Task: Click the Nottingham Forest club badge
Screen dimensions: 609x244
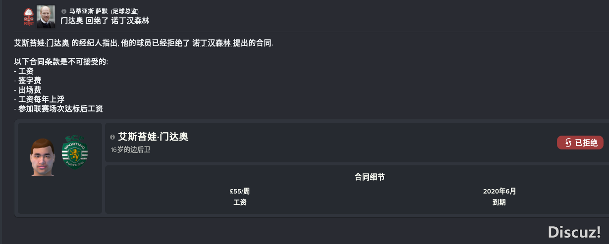Action: tap(29, 17)
